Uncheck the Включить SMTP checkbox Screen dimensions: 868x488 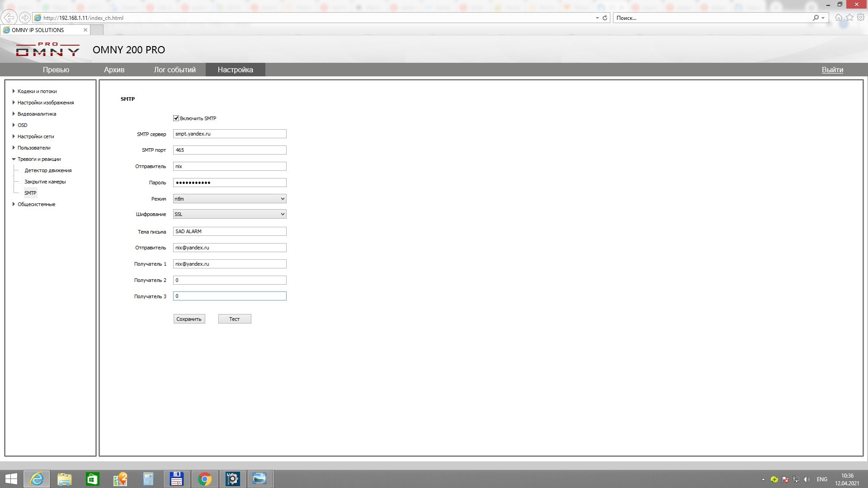pos(176,118)
